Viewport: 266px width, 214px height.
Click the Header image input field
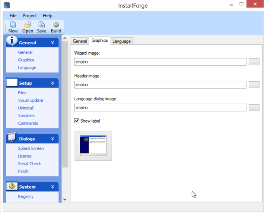point(160,85)
